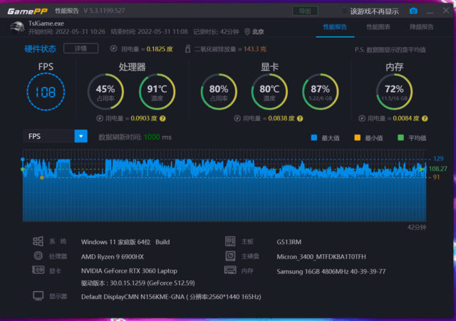Click the G513RM motherboard text
This screenshot has height=321, width=456.
click(289, 242)
